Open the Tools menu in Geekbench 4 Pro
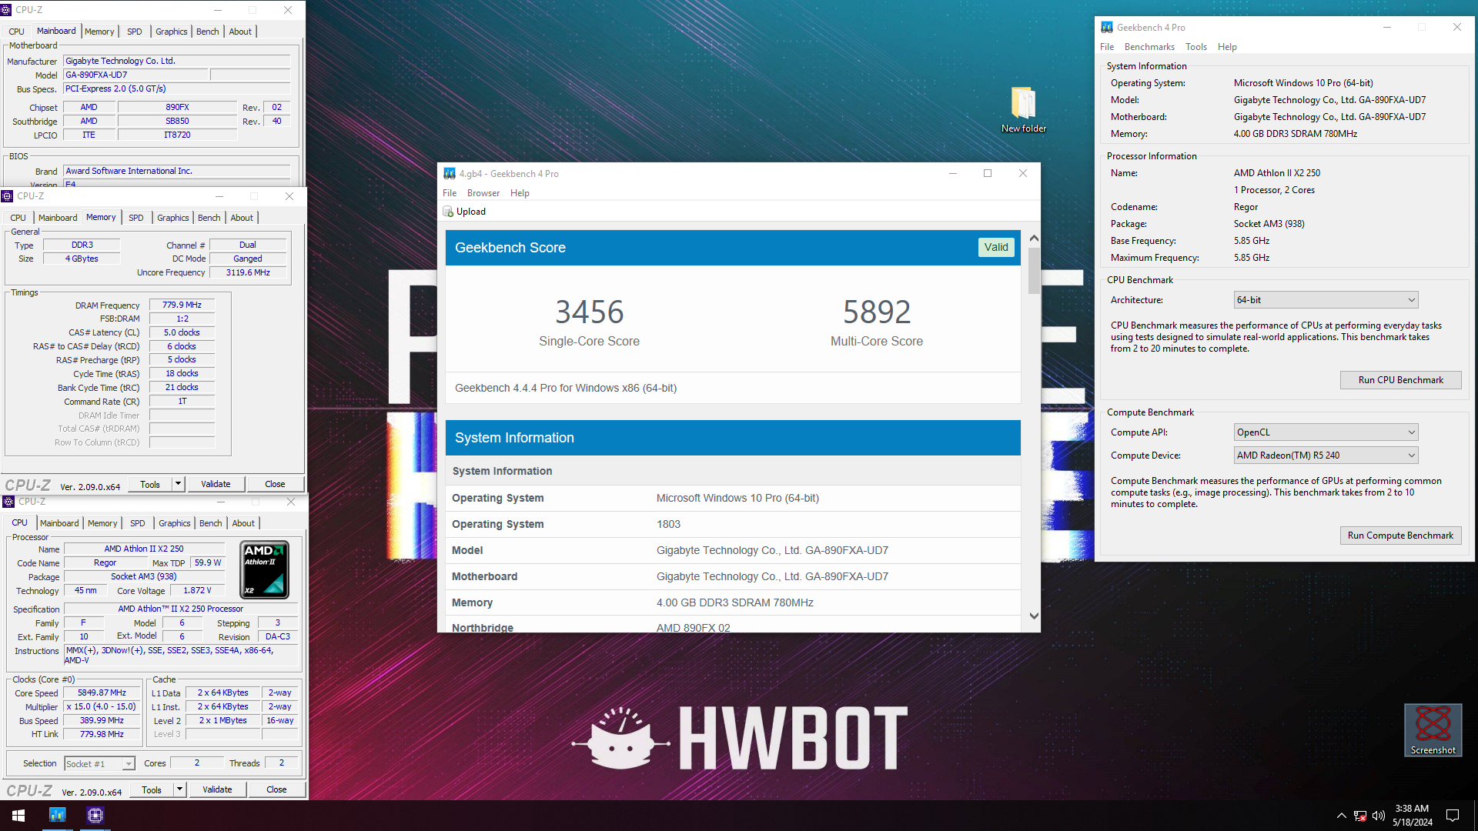Viewport: 1478px width, 831px height. (x=1196, y=47)
